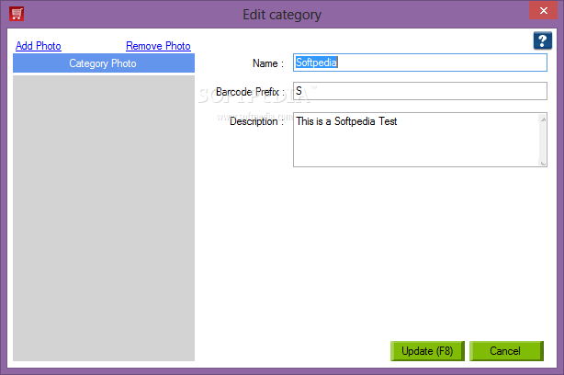
Task: Click the Category Photo header
Action: (104, 63)
